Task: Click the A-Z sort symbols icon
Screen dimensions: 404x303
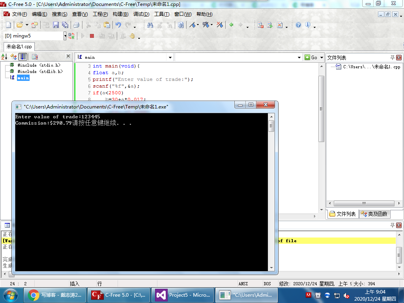Action: coord(5,57)
